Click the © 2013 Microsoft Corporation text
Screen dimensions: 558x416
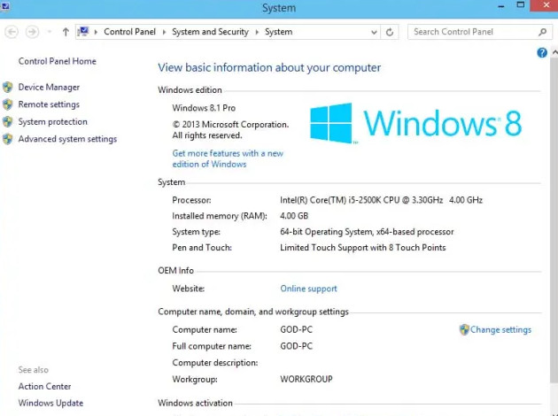(230, 125)
